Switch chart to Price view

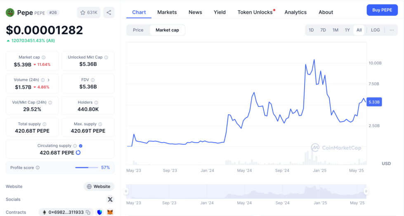click(x=138, y=30)
